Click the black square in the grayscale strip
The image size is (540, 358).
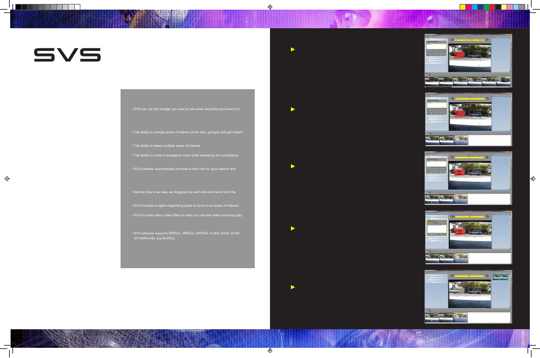pos(18,7)
